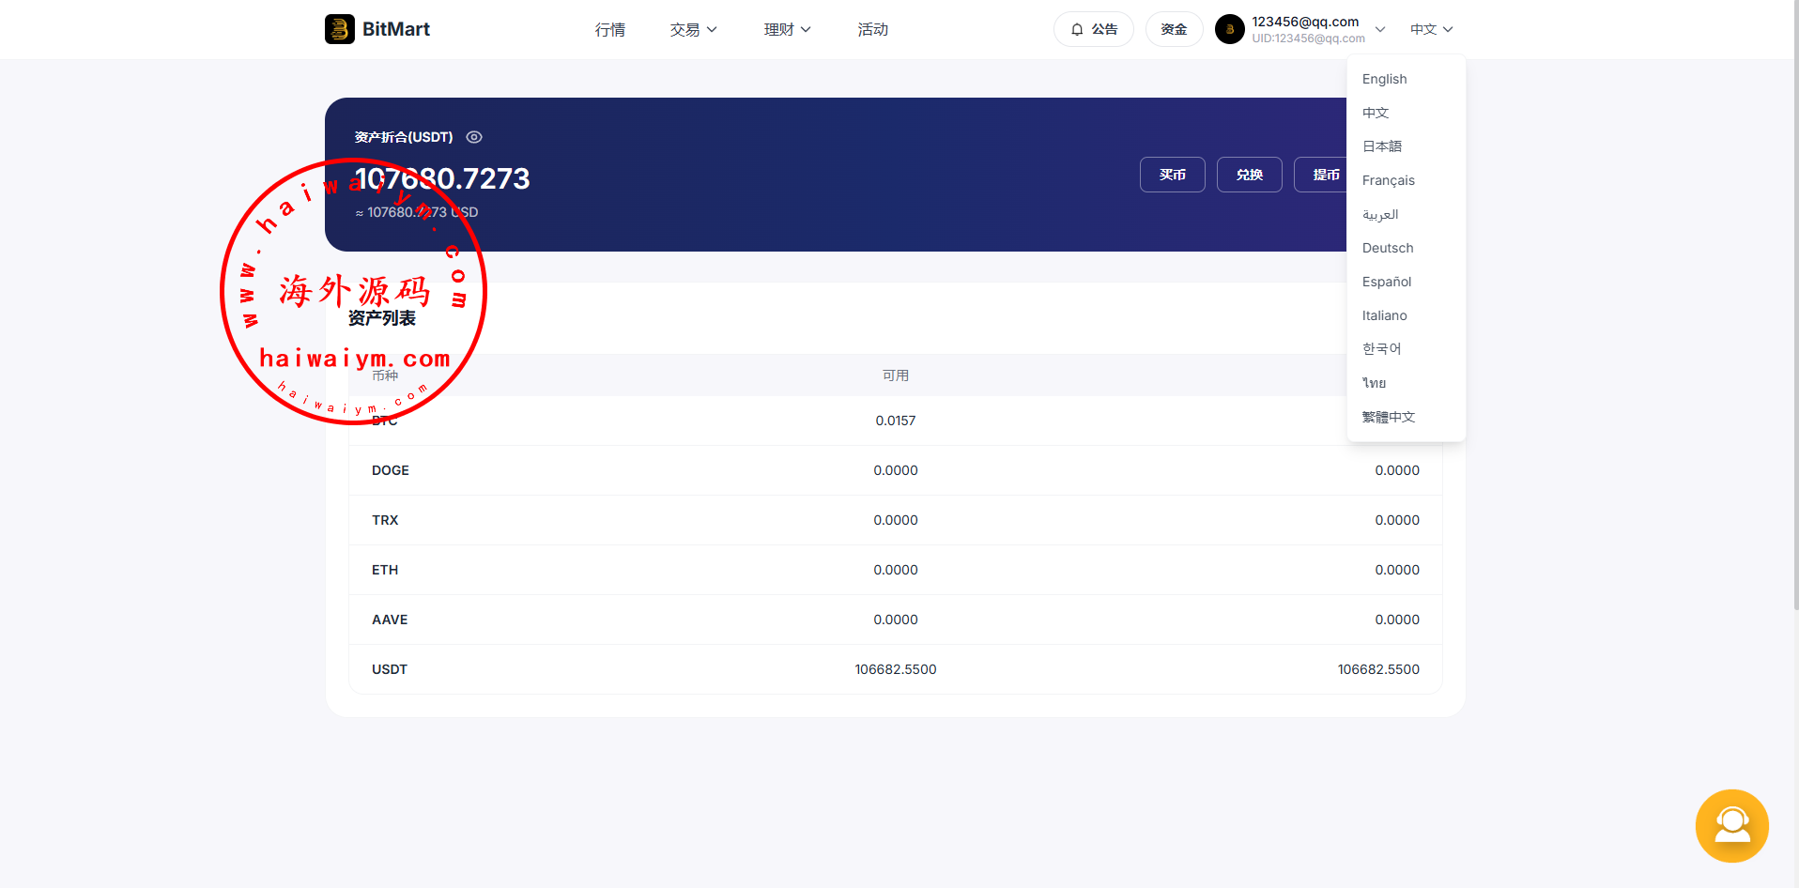Click the 123456@qq.com account email
Screen dimensions: 1799x888
coord(1305,22)
